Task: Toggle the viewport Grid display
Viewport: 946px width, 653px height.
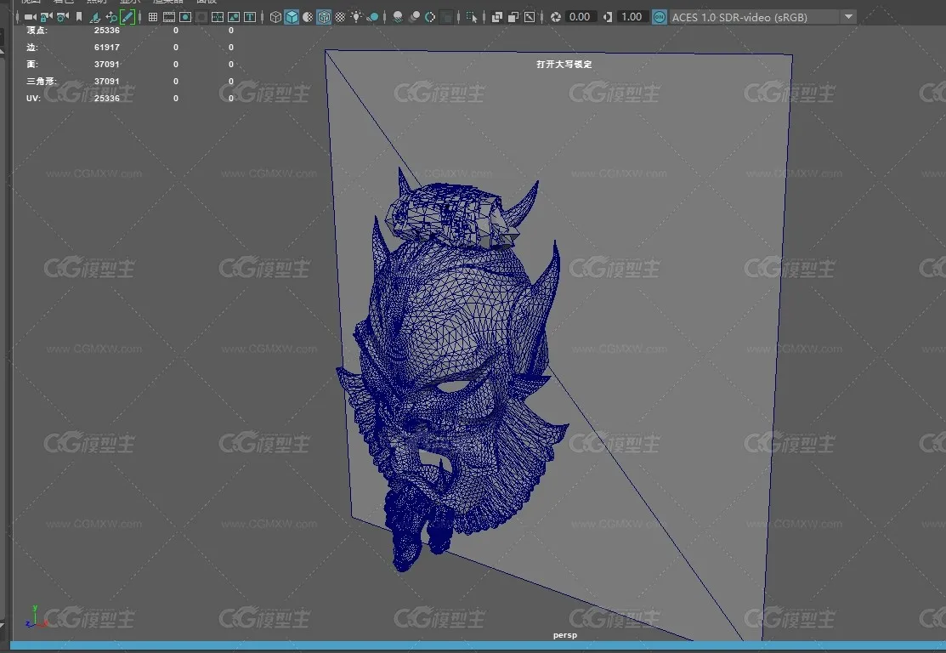Action: 153,17
